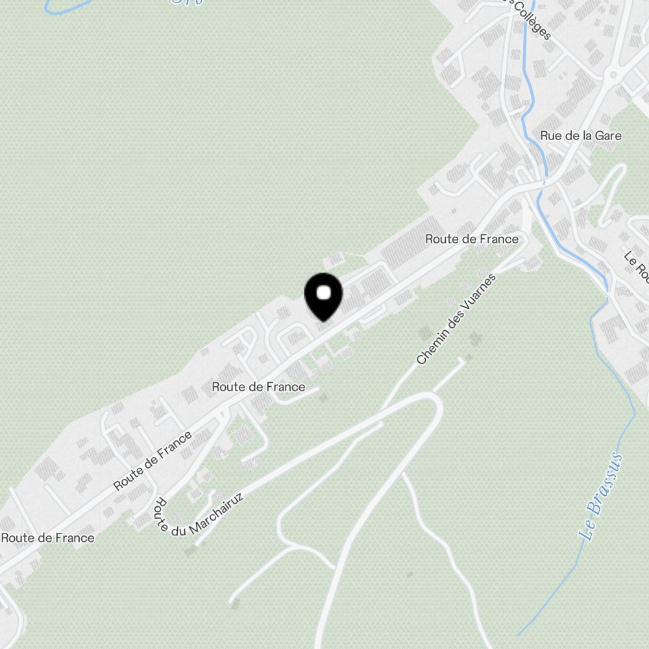Click the white dot inside the pin

coord(324,293)
